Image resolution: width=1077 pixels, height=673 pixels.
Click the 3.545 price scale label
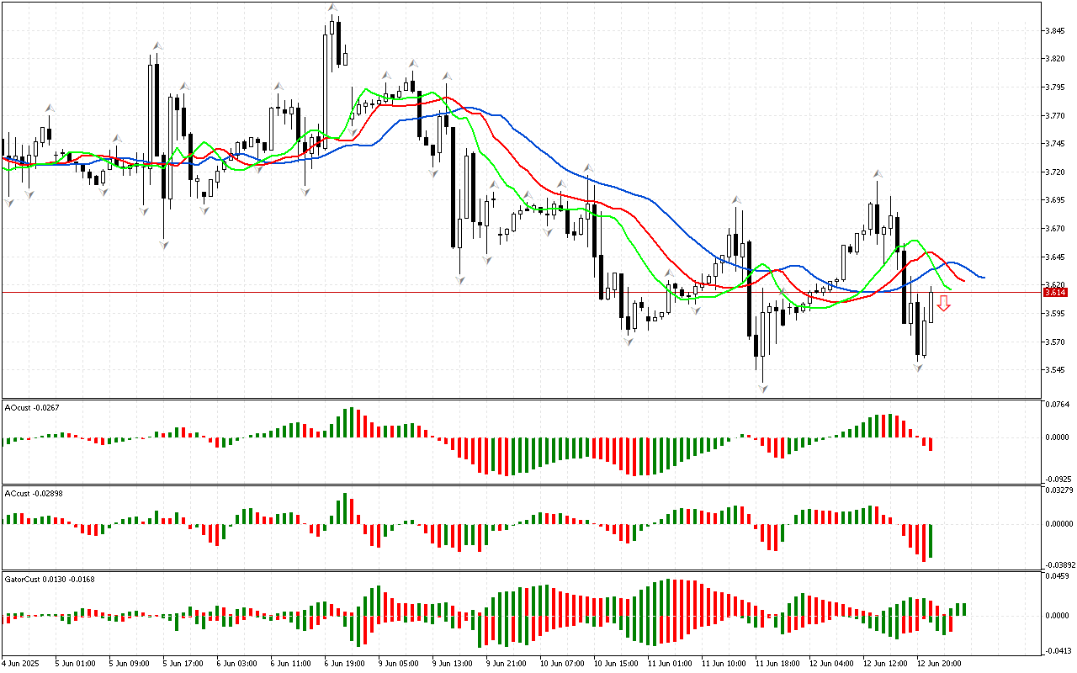point(1055,370)
